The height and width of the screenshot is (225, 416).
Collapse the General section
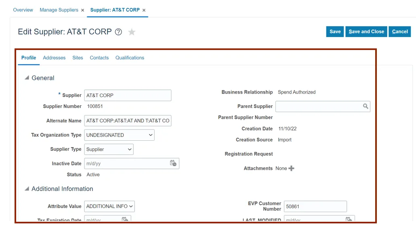[27, 78]
